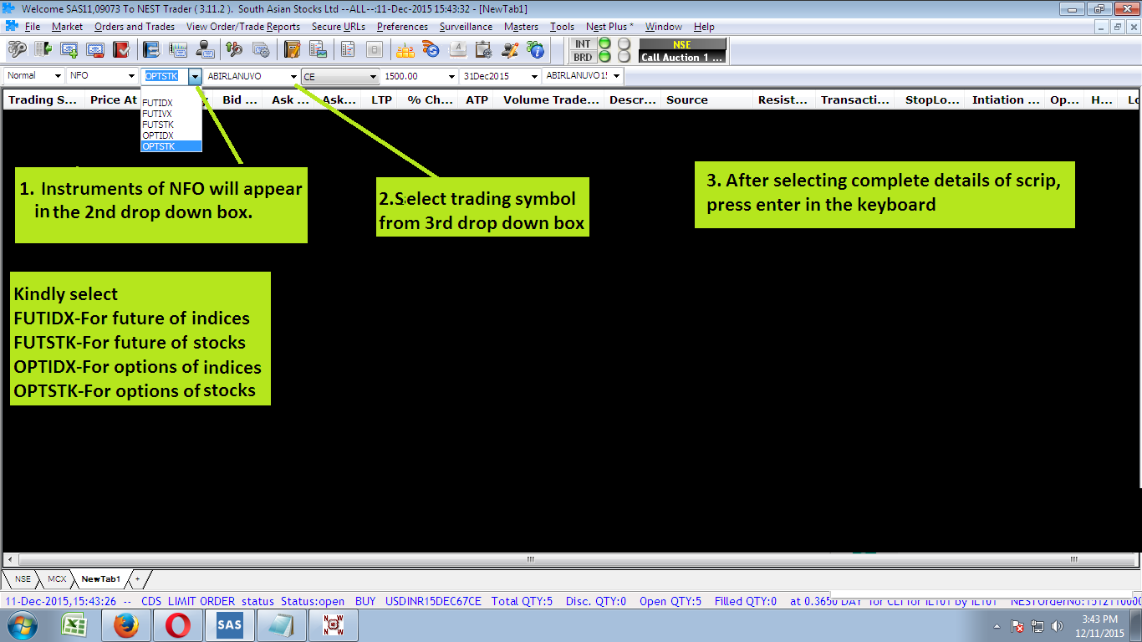The width and height of the screenshot is (1142, 642).
Task: Show hidden tray icons arrow
Action: [x=997, y=626]
